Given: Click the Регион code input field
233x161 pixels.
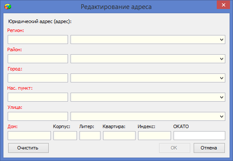Looking at the screenshot, I should [38, 39].
